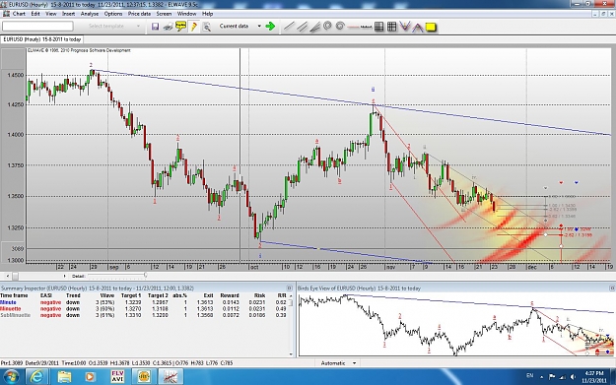
Task: Click the Summary Inspector panel maximize button
Action: pos(289,289)
